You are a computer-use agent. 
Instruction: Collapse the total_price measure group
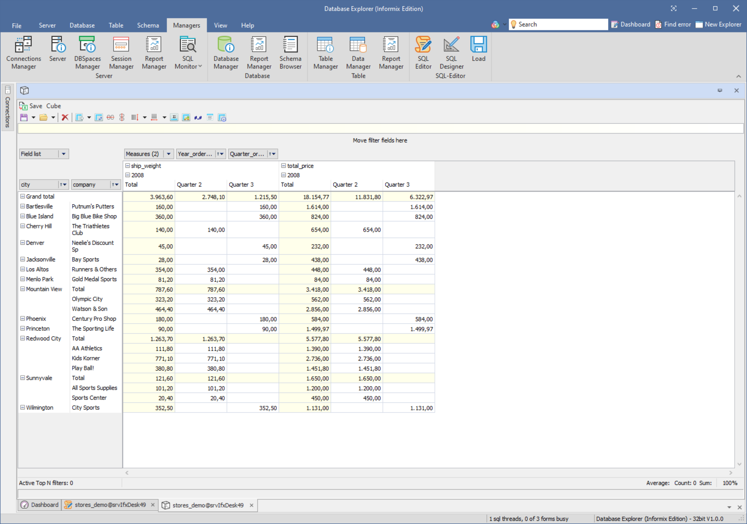(283, 166)
